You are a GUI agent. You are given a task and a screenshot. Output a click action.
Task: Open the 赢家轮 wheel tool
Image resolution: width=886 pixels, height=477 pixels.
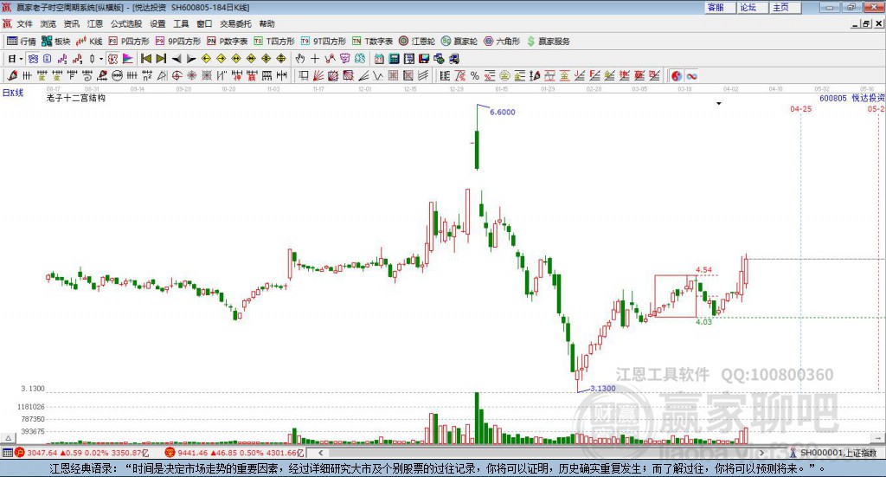459,42
